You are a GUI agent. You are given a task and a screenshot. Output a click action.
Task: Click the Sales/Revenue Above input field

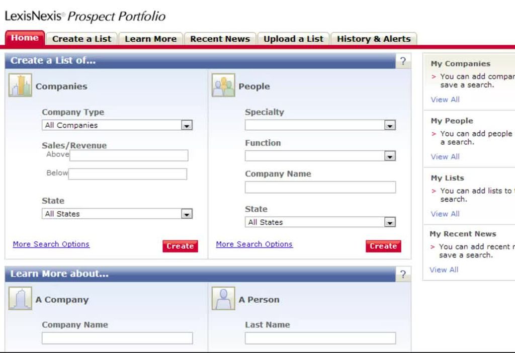click(129, 155)
